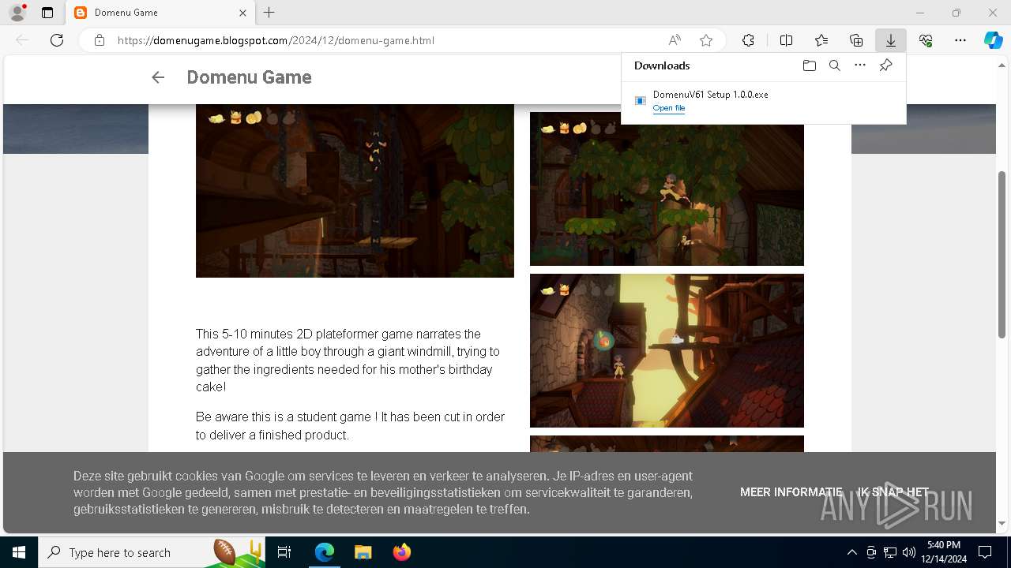1011x568 pixels.
Task: Open the notification center icon
Action: pos(985,552)
